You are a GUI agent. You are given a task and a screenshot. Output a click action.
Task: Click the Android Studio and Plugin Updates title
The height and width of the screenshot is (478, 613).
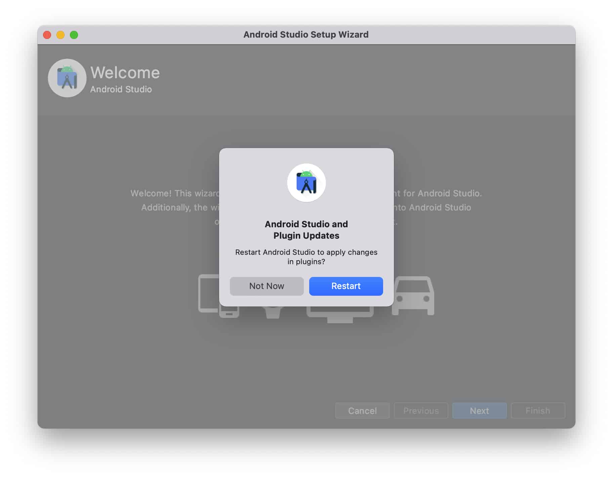tap(306, 230)
